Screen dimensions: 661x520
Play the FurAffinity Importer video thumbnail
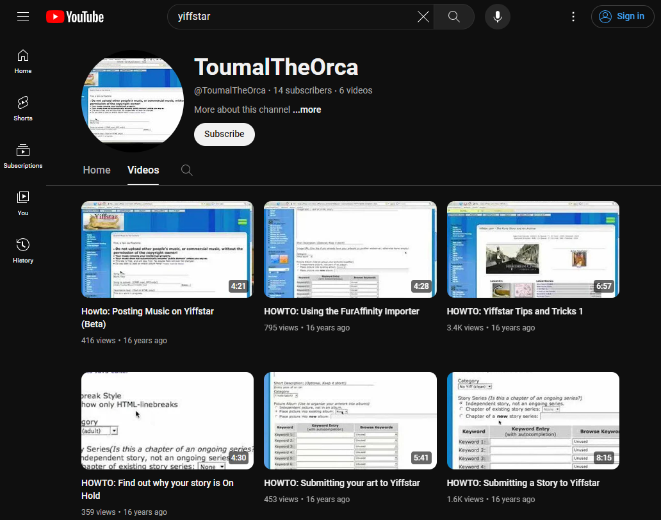pos(350,250)
